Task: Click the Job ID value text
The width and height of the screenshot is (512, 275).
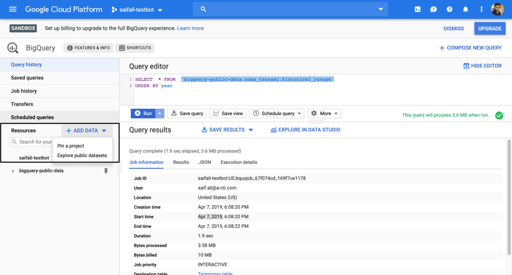Action: pos(252,178)
